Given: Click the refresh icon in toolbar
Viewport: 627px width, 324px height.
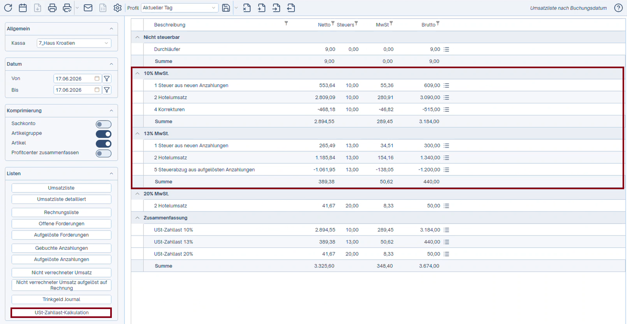Looking at the screenshot, I should coord(8,8).
